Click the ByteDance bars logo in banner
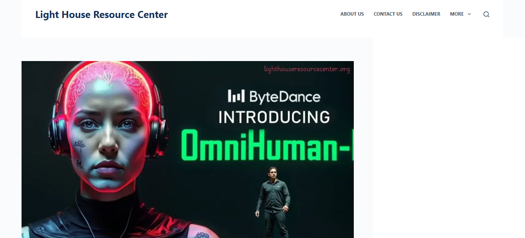Screen dimensions: 525x238 point(236,96)
